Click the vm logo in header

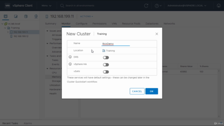click(7, 6)
